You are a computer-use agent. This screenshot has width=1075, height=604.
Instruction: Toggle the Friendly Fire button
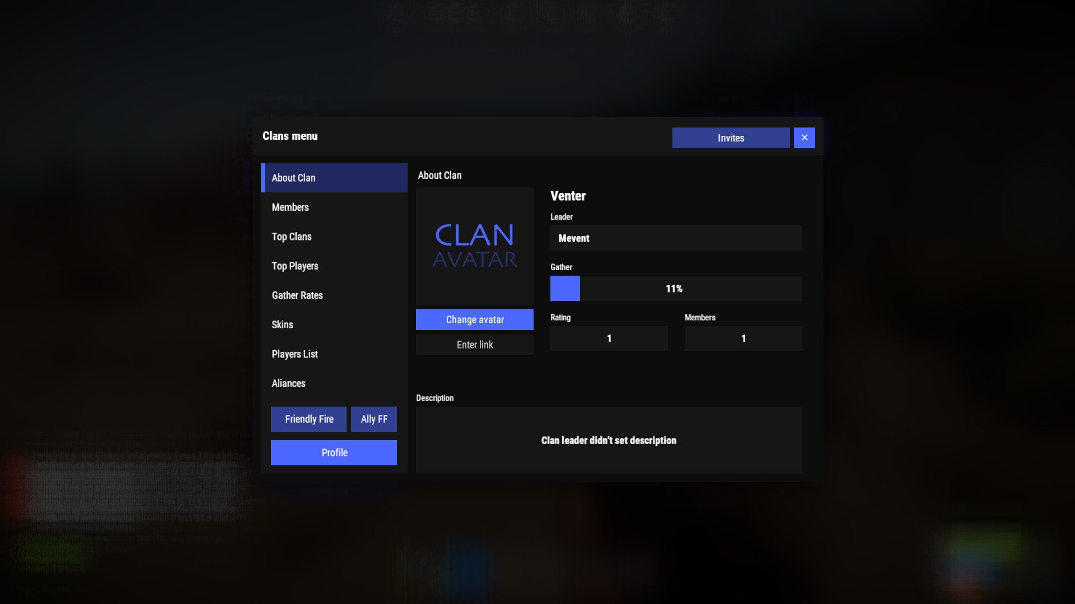(x=309, y=418)
